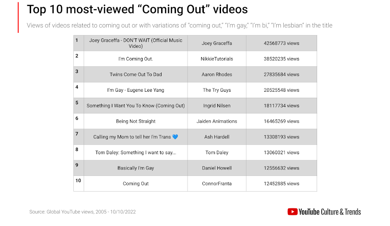Click the YouTube Culture & Trends wordmark
Screen dimensions: 390x226
coord(330,212)
